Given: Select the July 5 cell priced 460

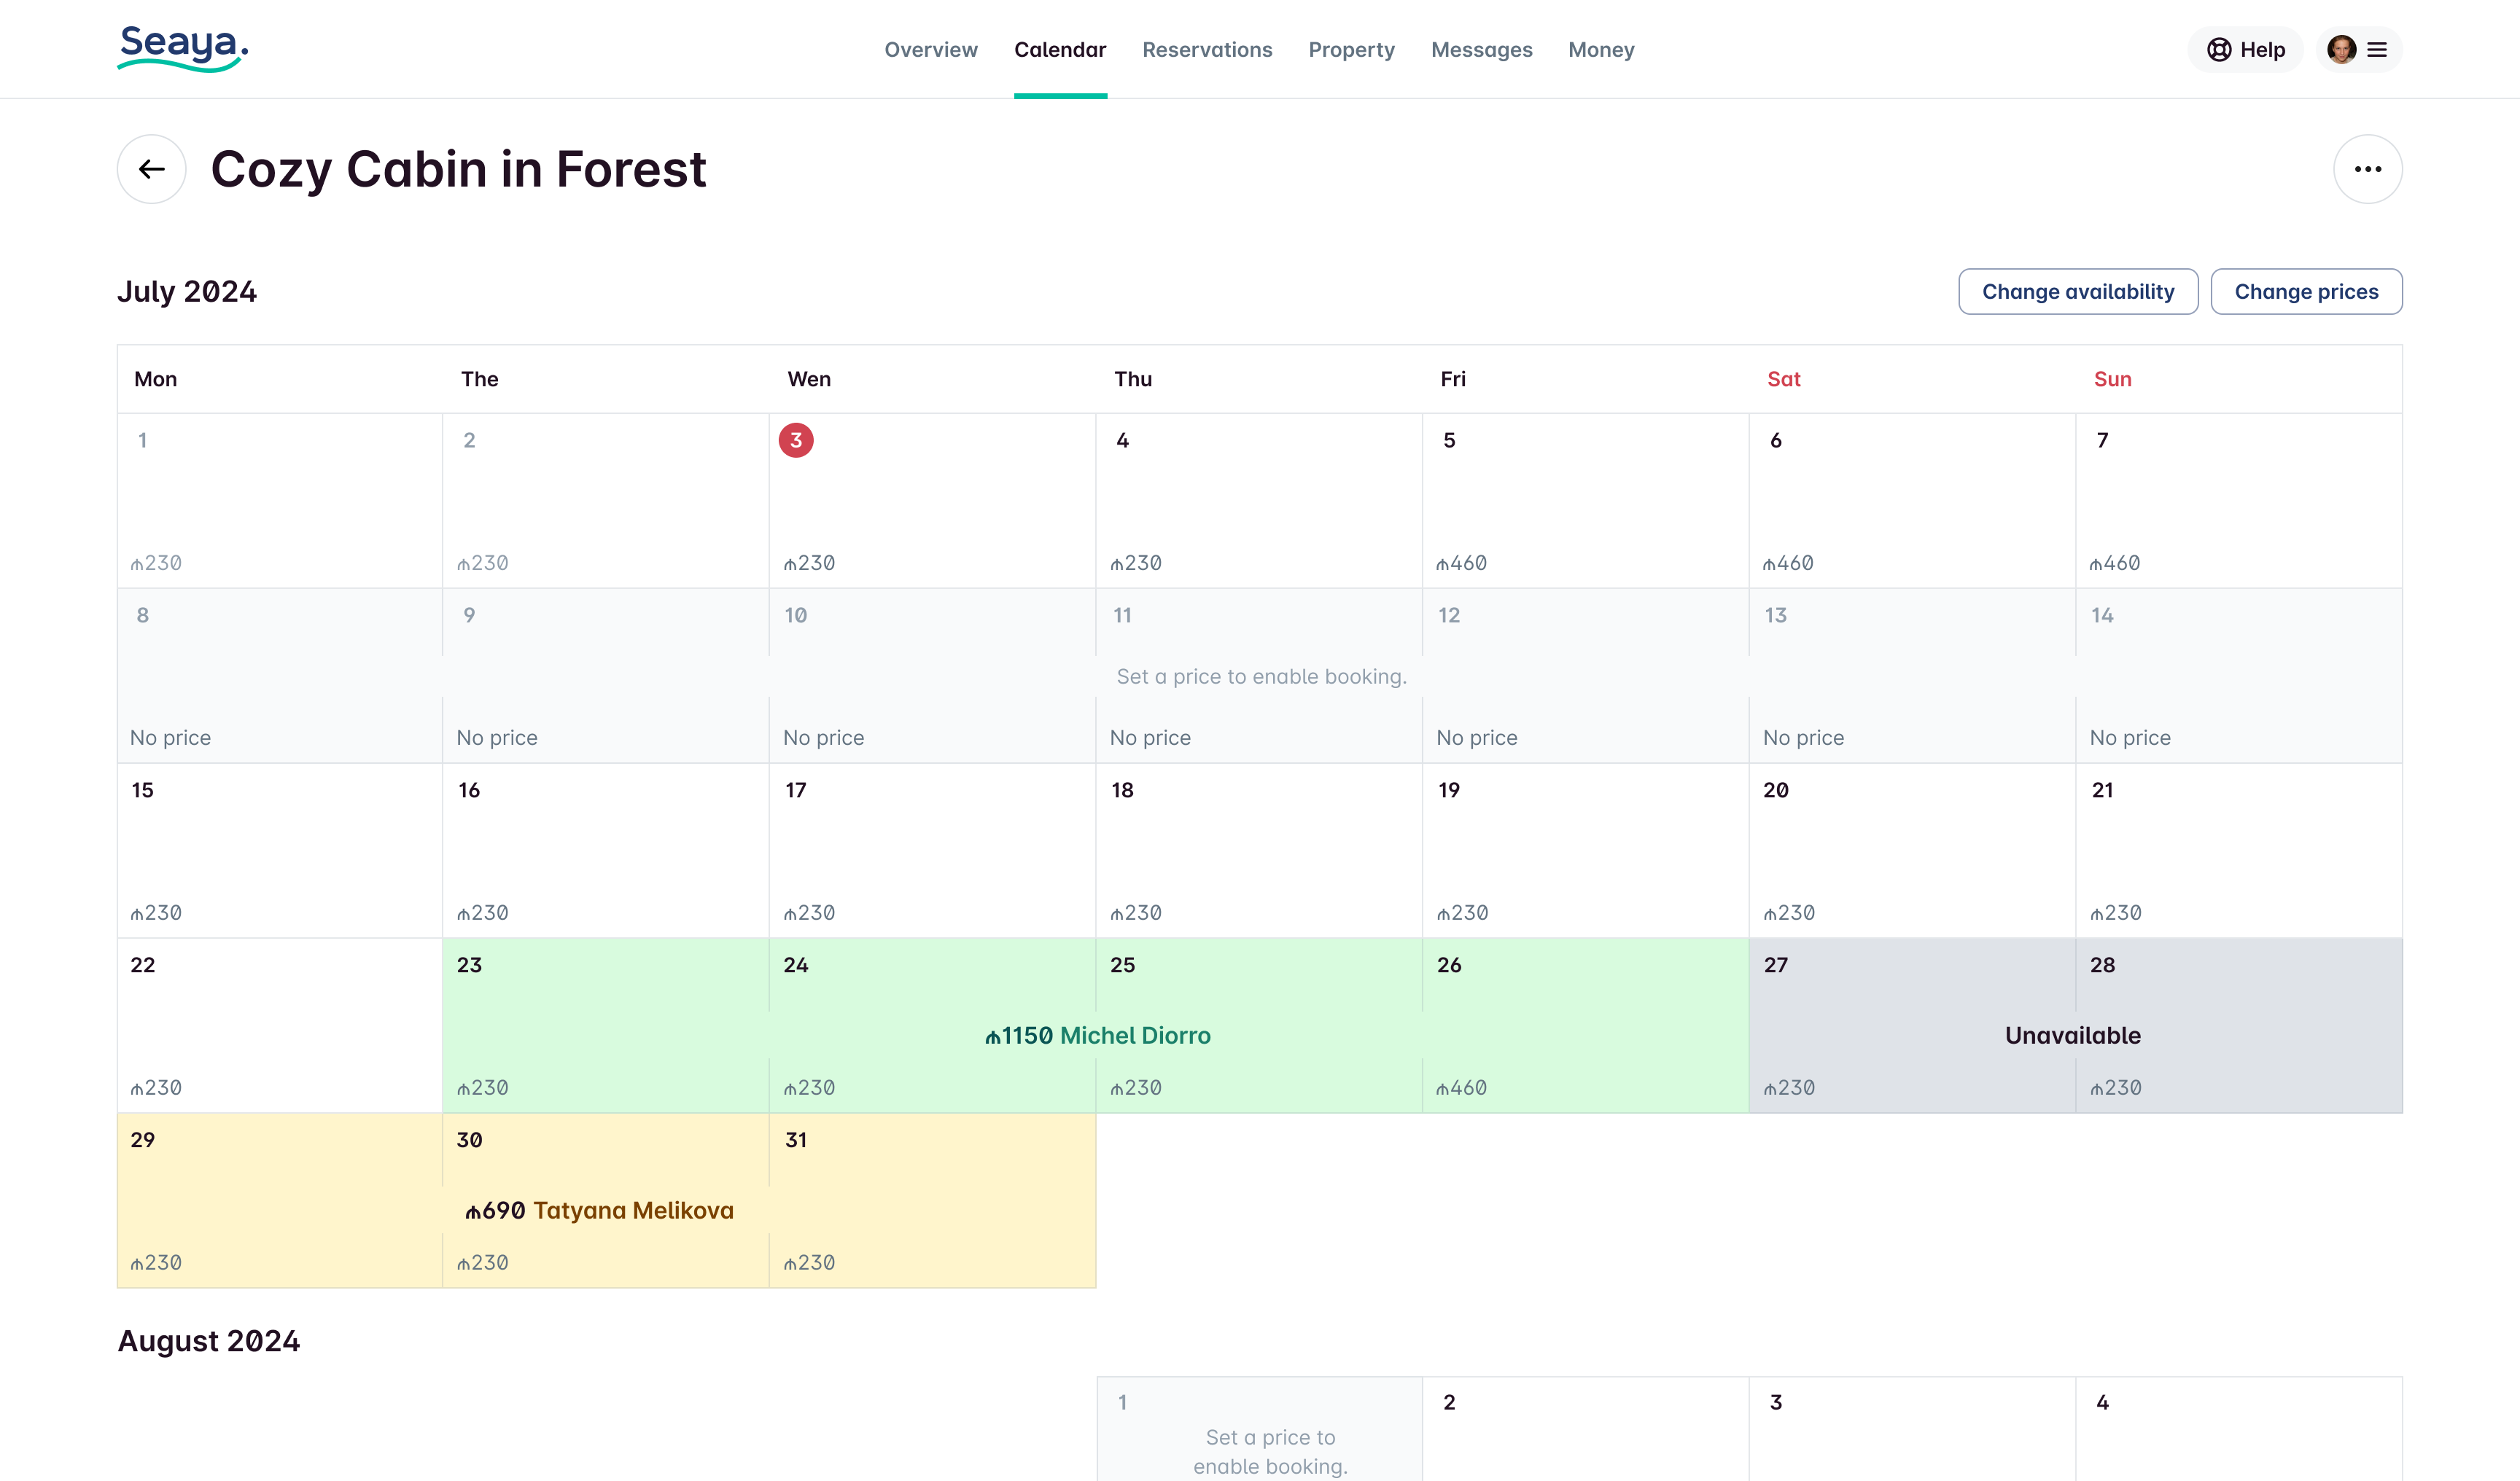Looking at the screenshot, I should coord(1585,500).
